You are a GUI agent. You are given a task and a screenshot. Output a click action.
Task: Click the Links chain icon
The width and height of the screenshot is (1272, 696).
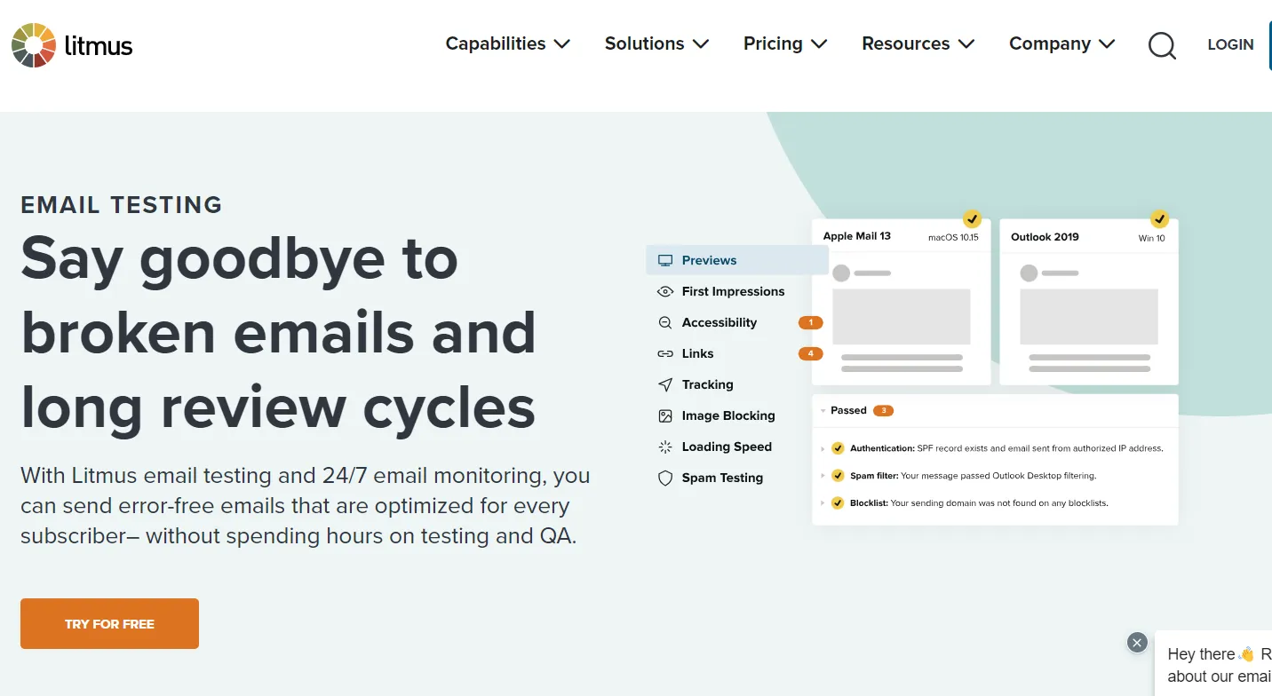[x=665, y=353]
